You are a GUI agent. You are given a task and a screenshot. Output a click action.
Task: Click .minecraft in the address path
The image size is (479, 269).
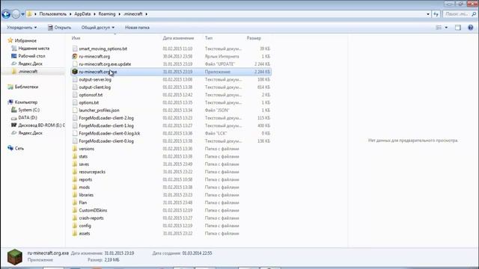[x=133, y=14]
